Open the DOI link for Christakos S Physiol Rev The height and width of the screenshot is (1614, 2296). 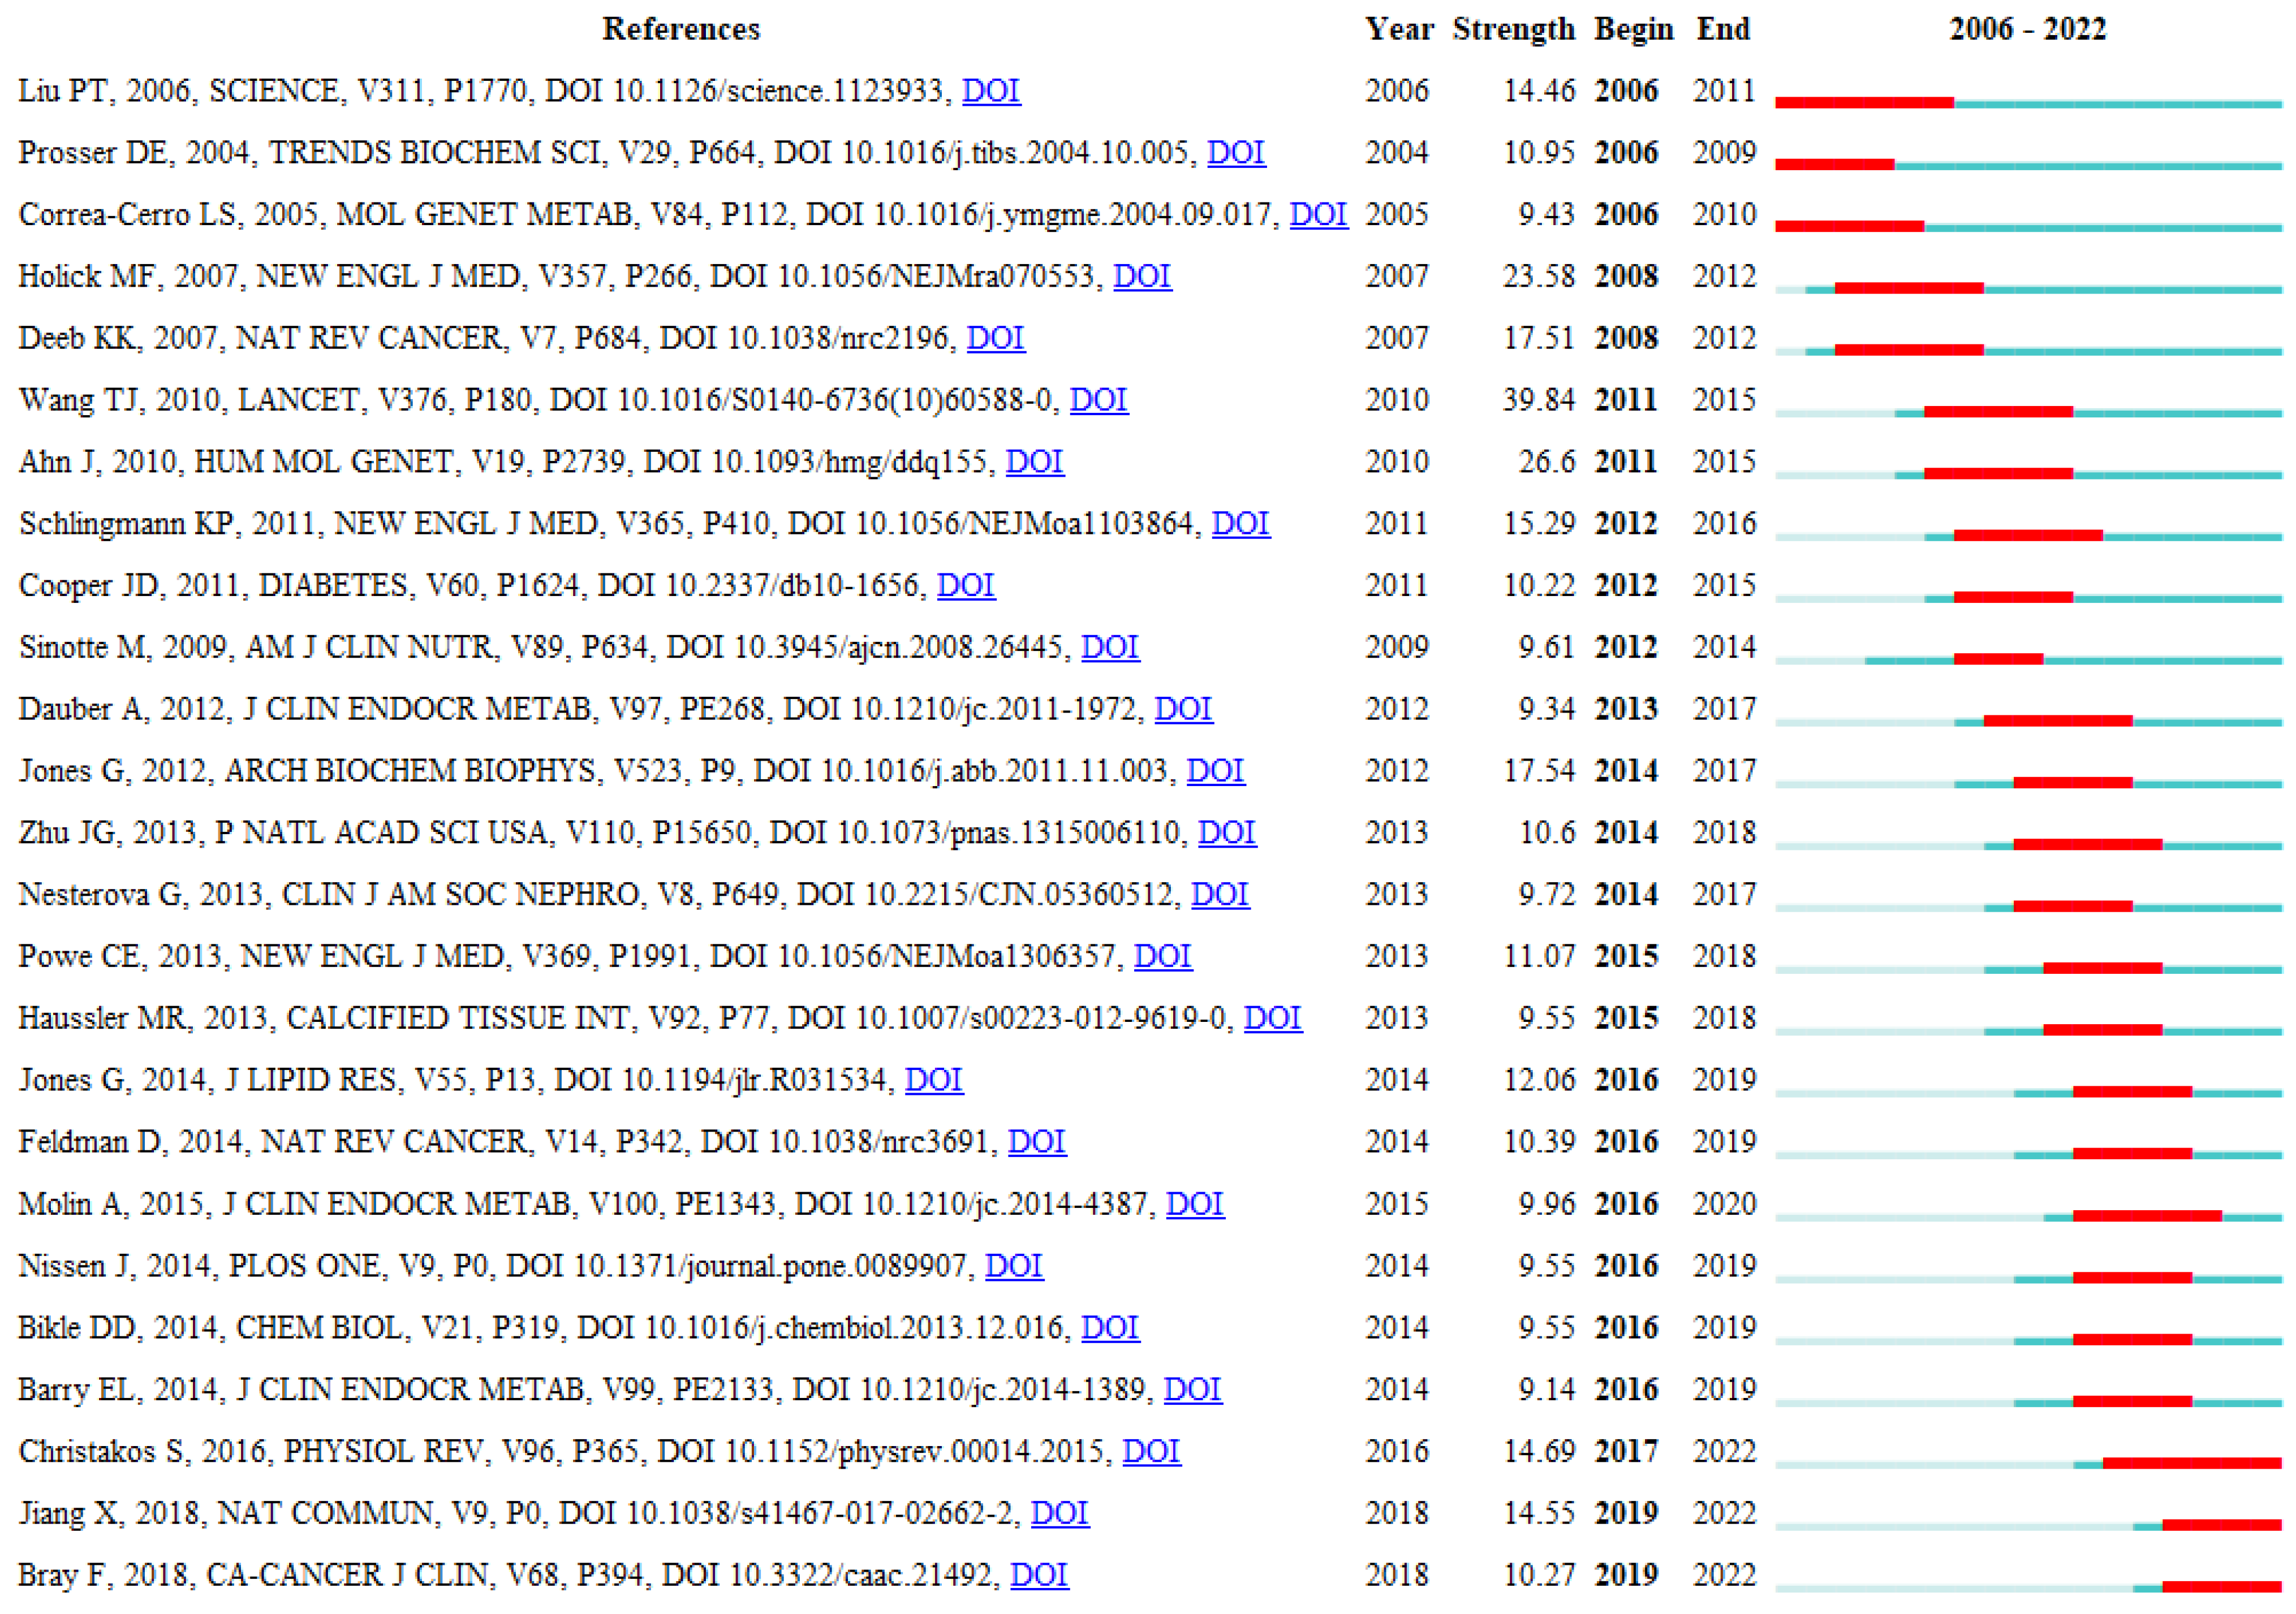(1152, 1451)
